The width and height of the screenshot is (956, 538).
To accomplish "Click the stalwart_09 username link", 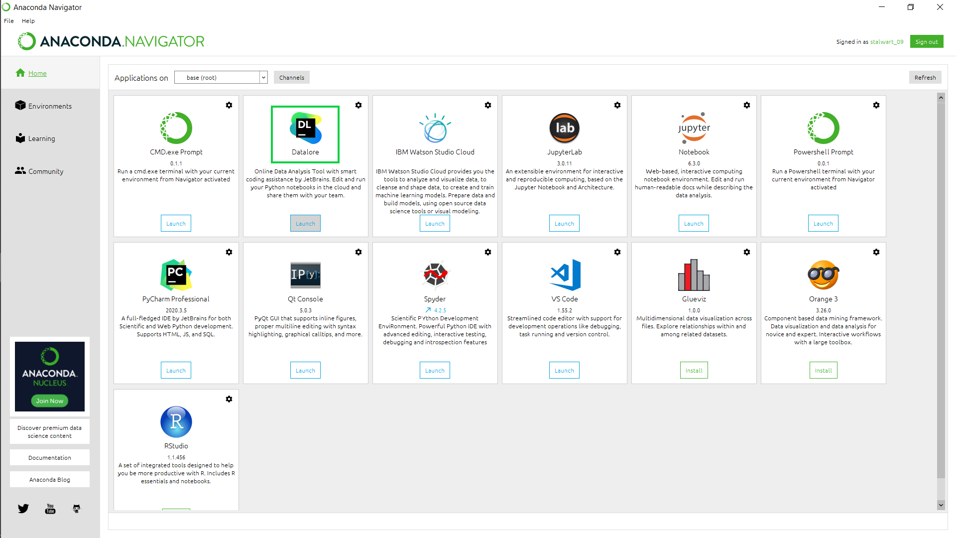I will pyautogui.click(x=887, y=42).
